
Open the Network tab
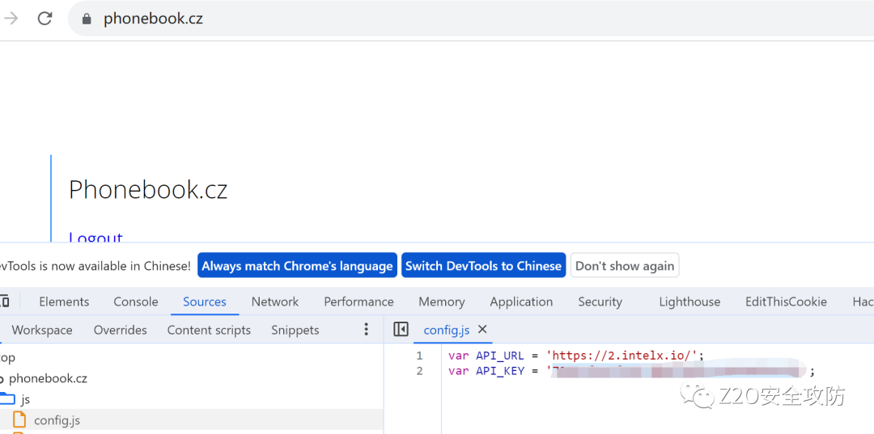[x=275, y=301]
